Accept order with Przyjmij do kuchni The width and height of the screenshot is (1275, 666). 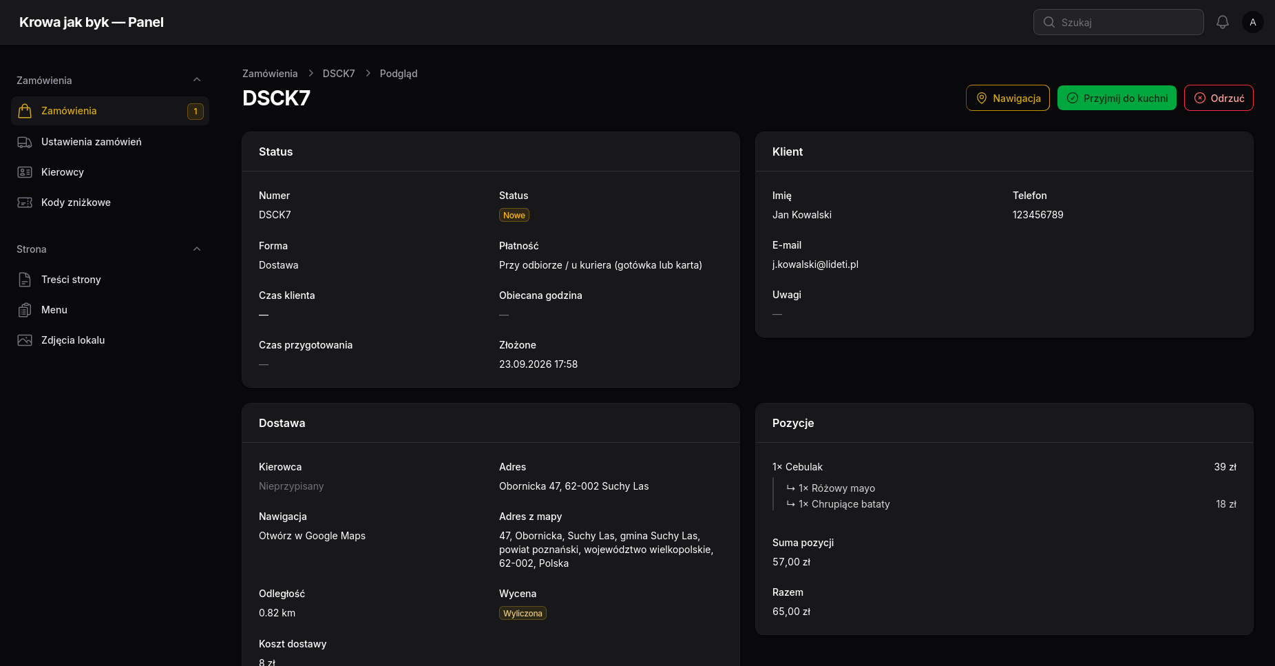coord(1117,98)
